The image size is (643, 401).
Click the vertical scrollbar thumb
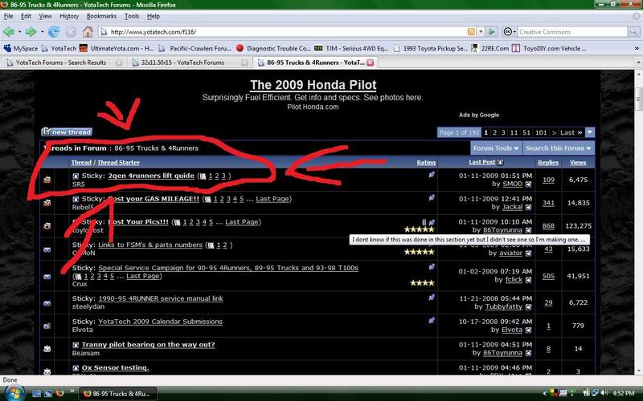click(638, 99)
